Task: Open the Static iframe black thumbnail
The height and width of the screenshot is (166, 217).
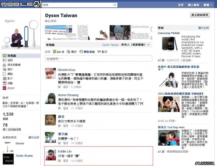Action: pos(8,159)
